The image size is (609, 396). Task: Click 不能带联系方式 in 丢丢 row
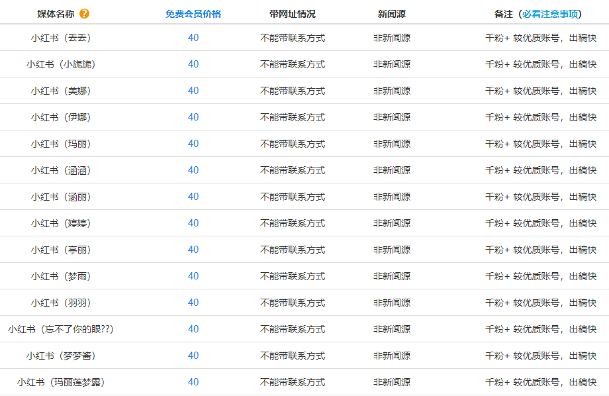293,38
